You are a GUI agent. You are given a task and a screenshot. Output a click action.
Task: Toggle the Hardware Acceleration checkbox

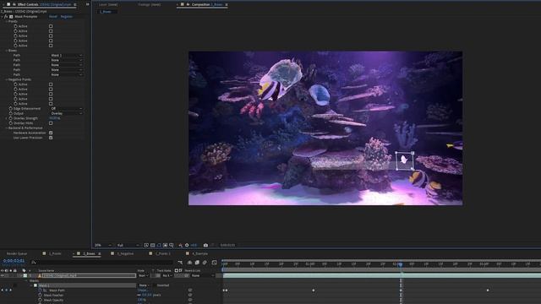point(51,133)
